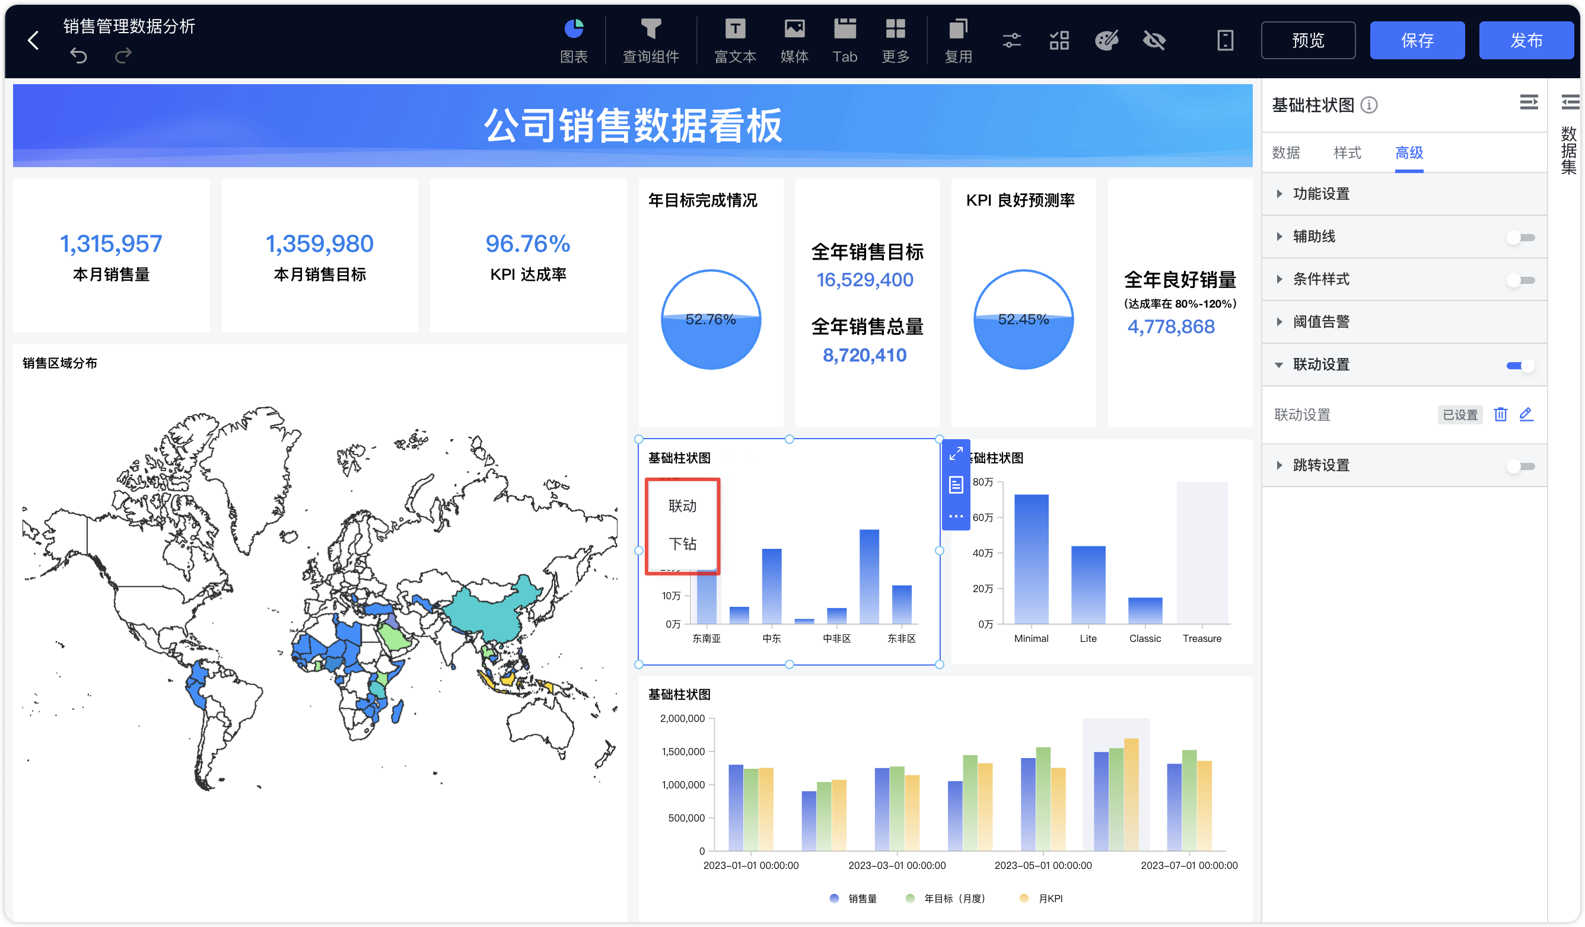Click the 已设置 status badge
Image resolution: width=1585 pixels, height=927 pixels.
pos(1460,415)
